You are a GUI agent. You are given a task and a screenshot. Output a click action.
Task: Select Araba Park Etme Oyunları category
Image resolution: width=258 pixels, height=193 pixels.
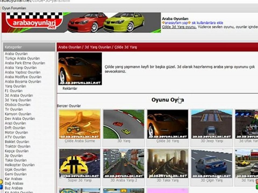pyautogui.click(x=25, y=63)
